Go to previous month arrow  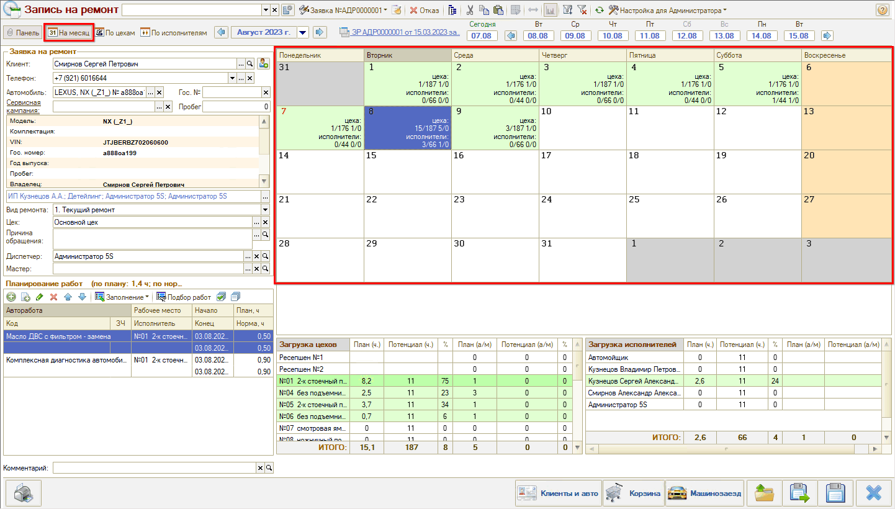point(221,32)
